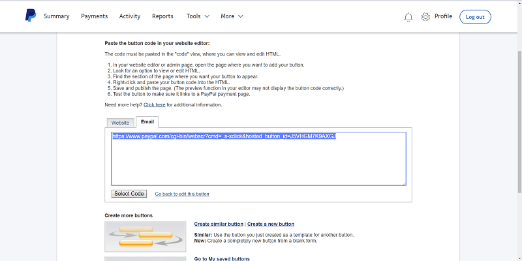The width and height of the screenshot is (522, 261).
Task: Expand the Tools dropdown menu
Action: [x=198, y=16]
